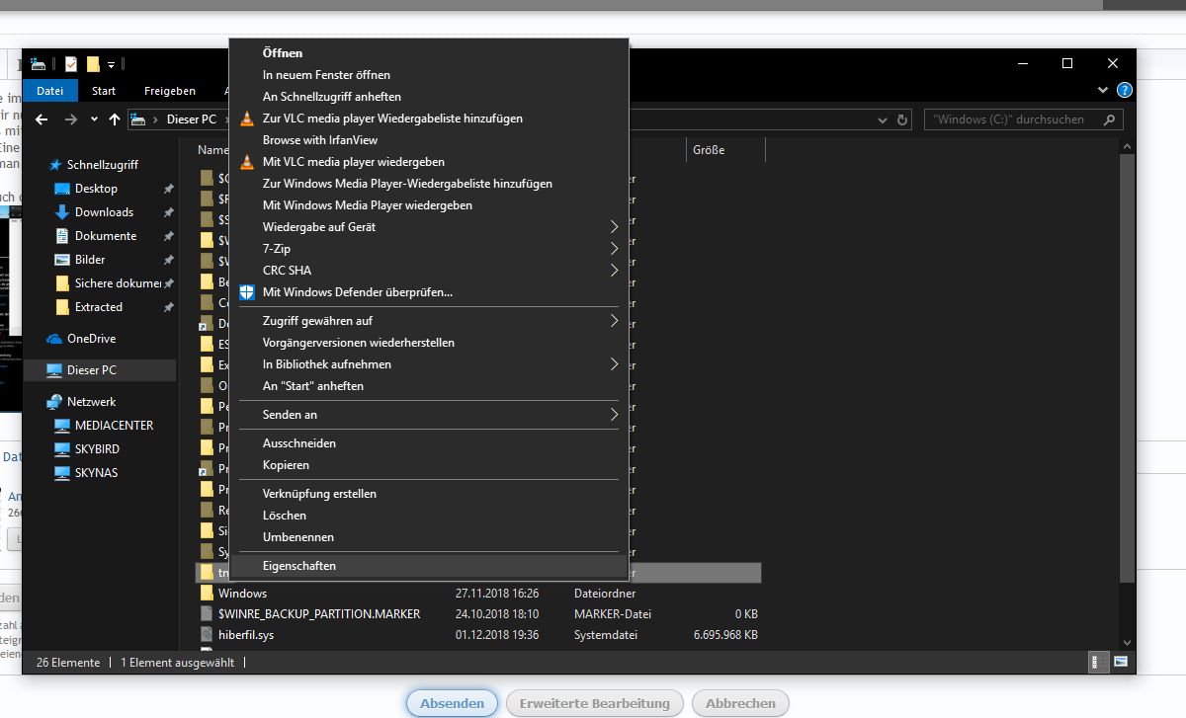Click the Properties icon in the quick access toolbar
This screenshot has height=718, width=1186.
tap(70, 64)
